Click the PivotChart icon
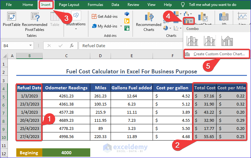 (203, 17)
